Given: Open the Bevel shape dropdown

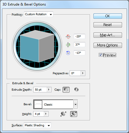Looking at the screenshot, I should (75, 104).
